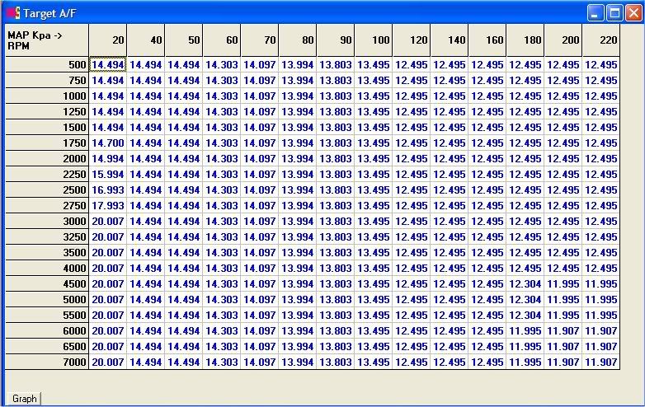Click the 7000 RPM row header

click(47, 362)
